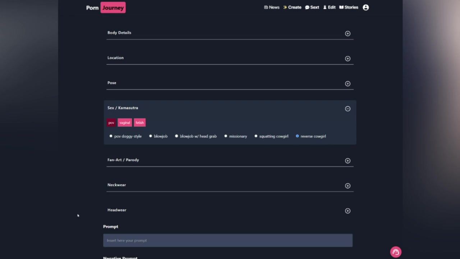Screen dimensions: 460x259
Task: Expand the Body Details section header
Action: (x=119, y=33)
